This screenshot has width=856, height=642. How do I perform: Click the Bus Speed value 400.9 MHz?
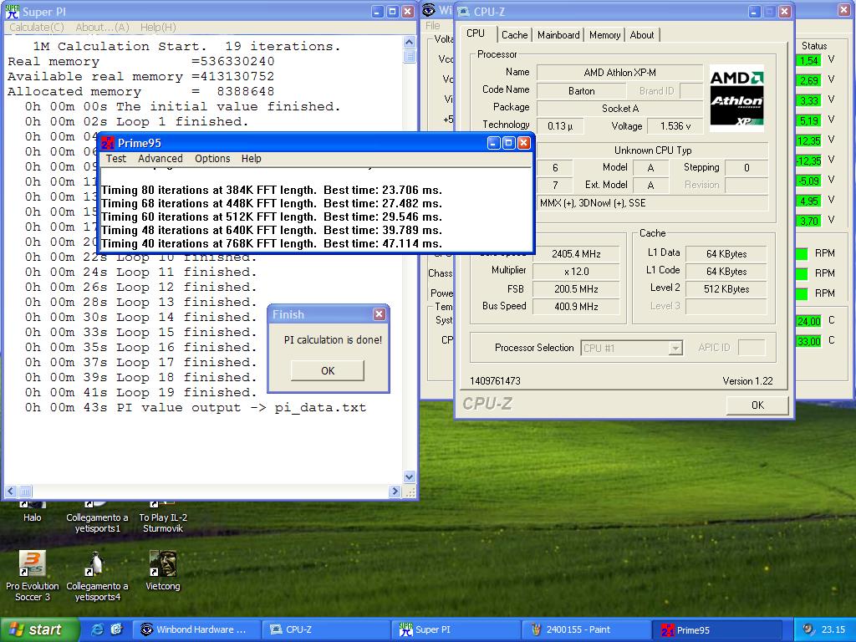coord(576,307)
